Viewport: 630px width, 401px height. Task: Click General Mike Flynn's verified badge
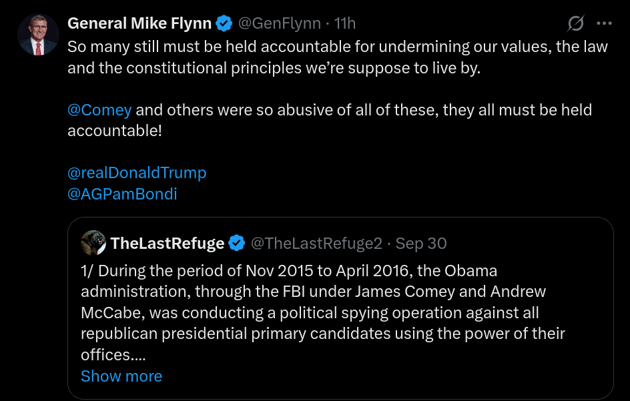[x=224, y=24]
